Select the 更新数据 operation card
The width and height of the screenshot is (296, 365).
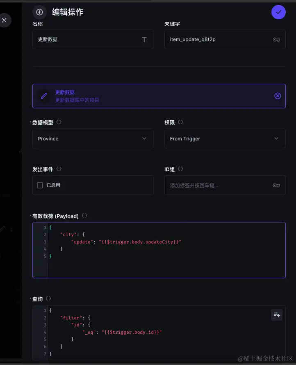click(159, 96)
